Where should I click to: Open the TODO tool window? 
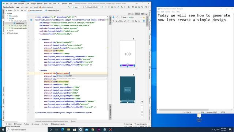(9, 124)
